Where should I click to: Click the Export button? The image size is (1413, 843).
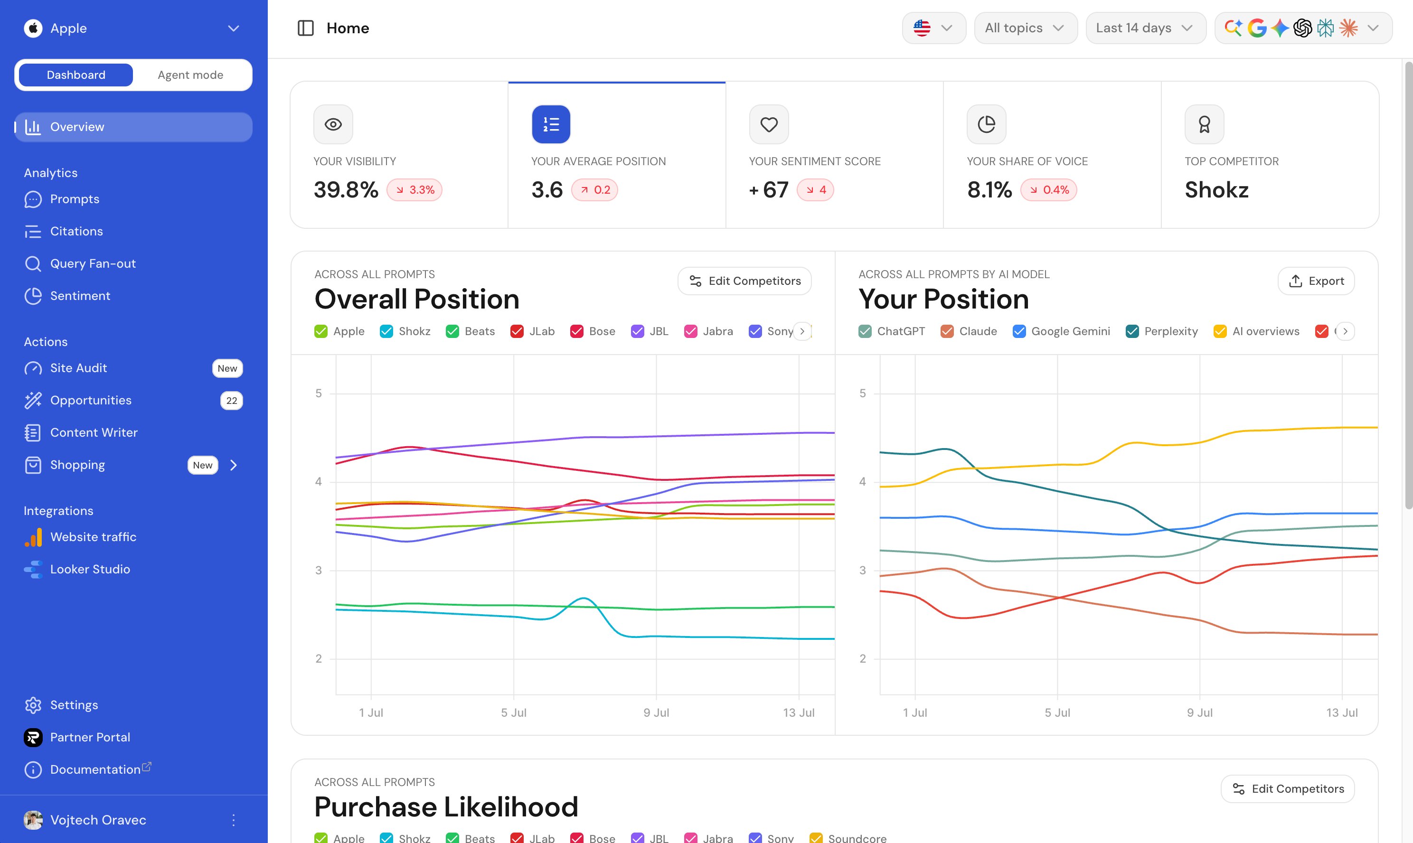point(1316,281)
